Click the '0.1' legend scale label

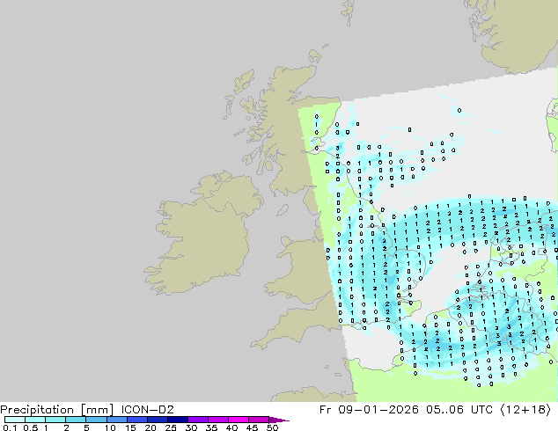tap(10, 427)
